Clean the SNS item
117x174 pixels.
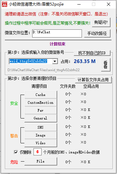tap(41, 127)
